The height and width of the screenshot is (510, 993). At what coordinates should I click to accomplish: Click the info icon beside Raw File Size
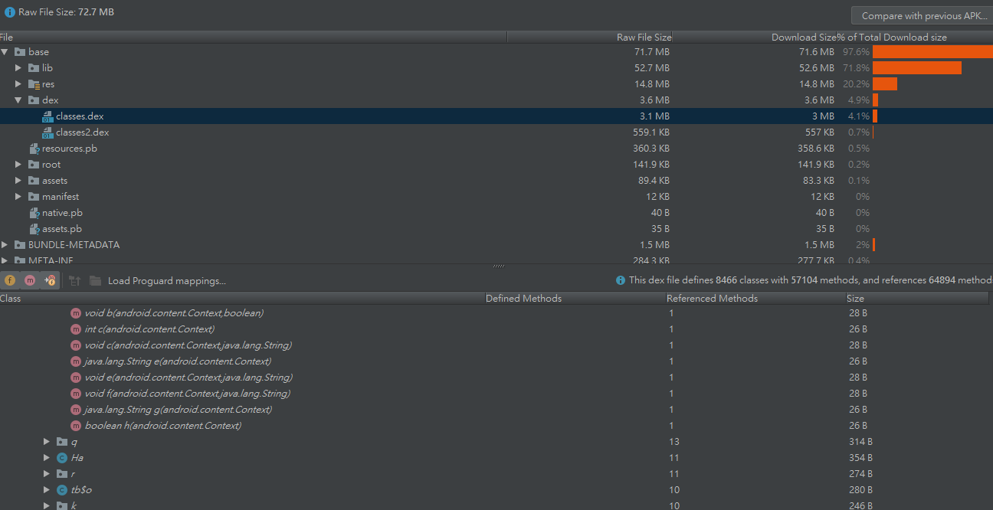10,12
